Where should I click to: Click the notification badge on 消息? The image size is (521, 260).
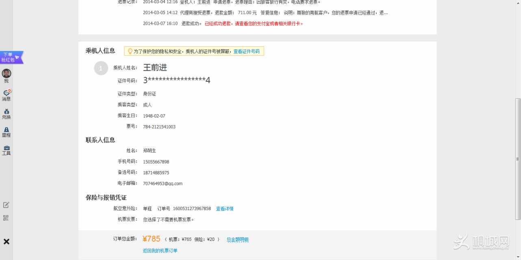[x=9, y=91]
